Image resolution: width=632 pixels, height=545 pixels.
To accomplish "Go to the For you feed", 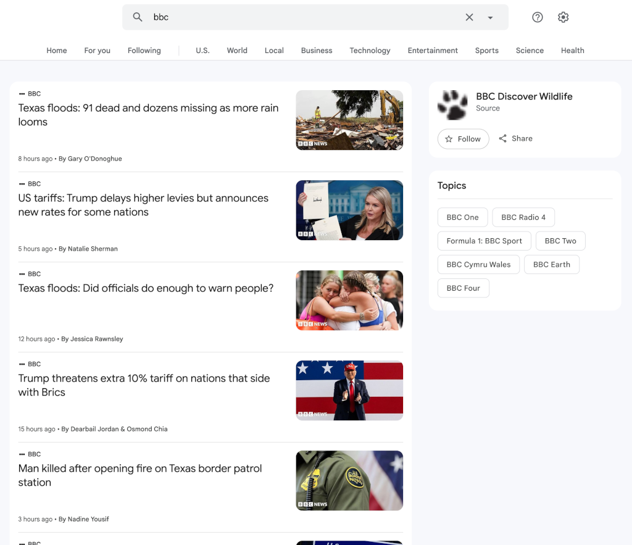I will pos(97,50).
